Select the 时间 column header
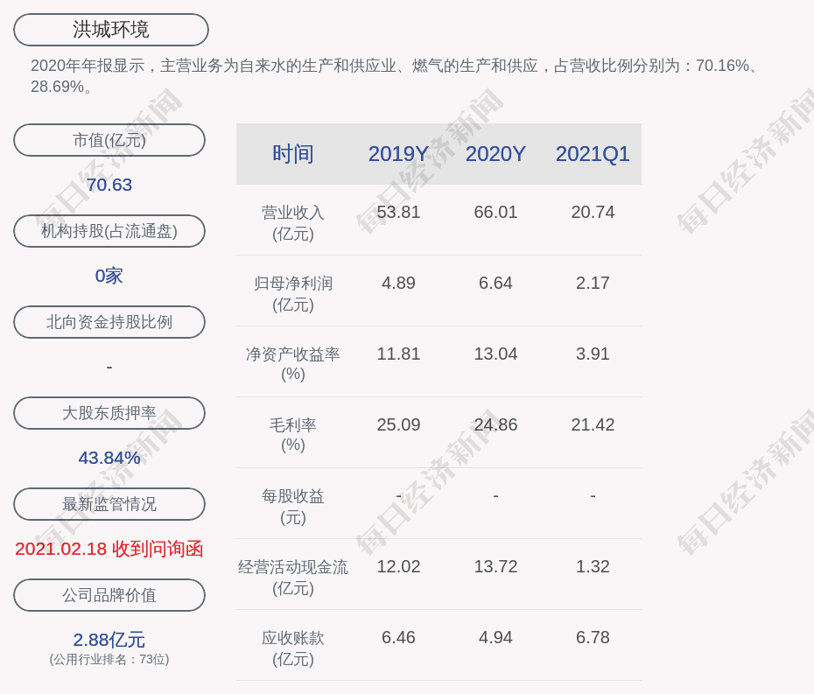Viewport: 814px width, 694px height. (292, 154)
